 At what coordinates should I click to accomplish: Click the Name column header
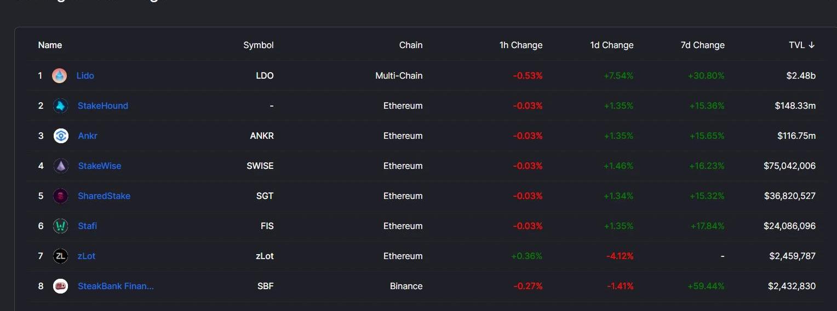coord(50,45)
